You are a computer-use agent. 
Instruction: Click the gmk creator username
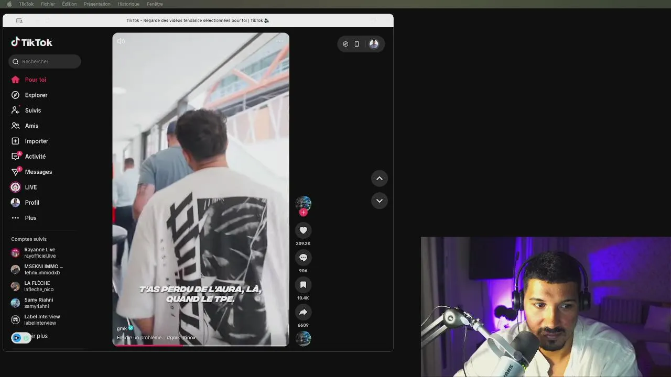[x=122, y=329]
